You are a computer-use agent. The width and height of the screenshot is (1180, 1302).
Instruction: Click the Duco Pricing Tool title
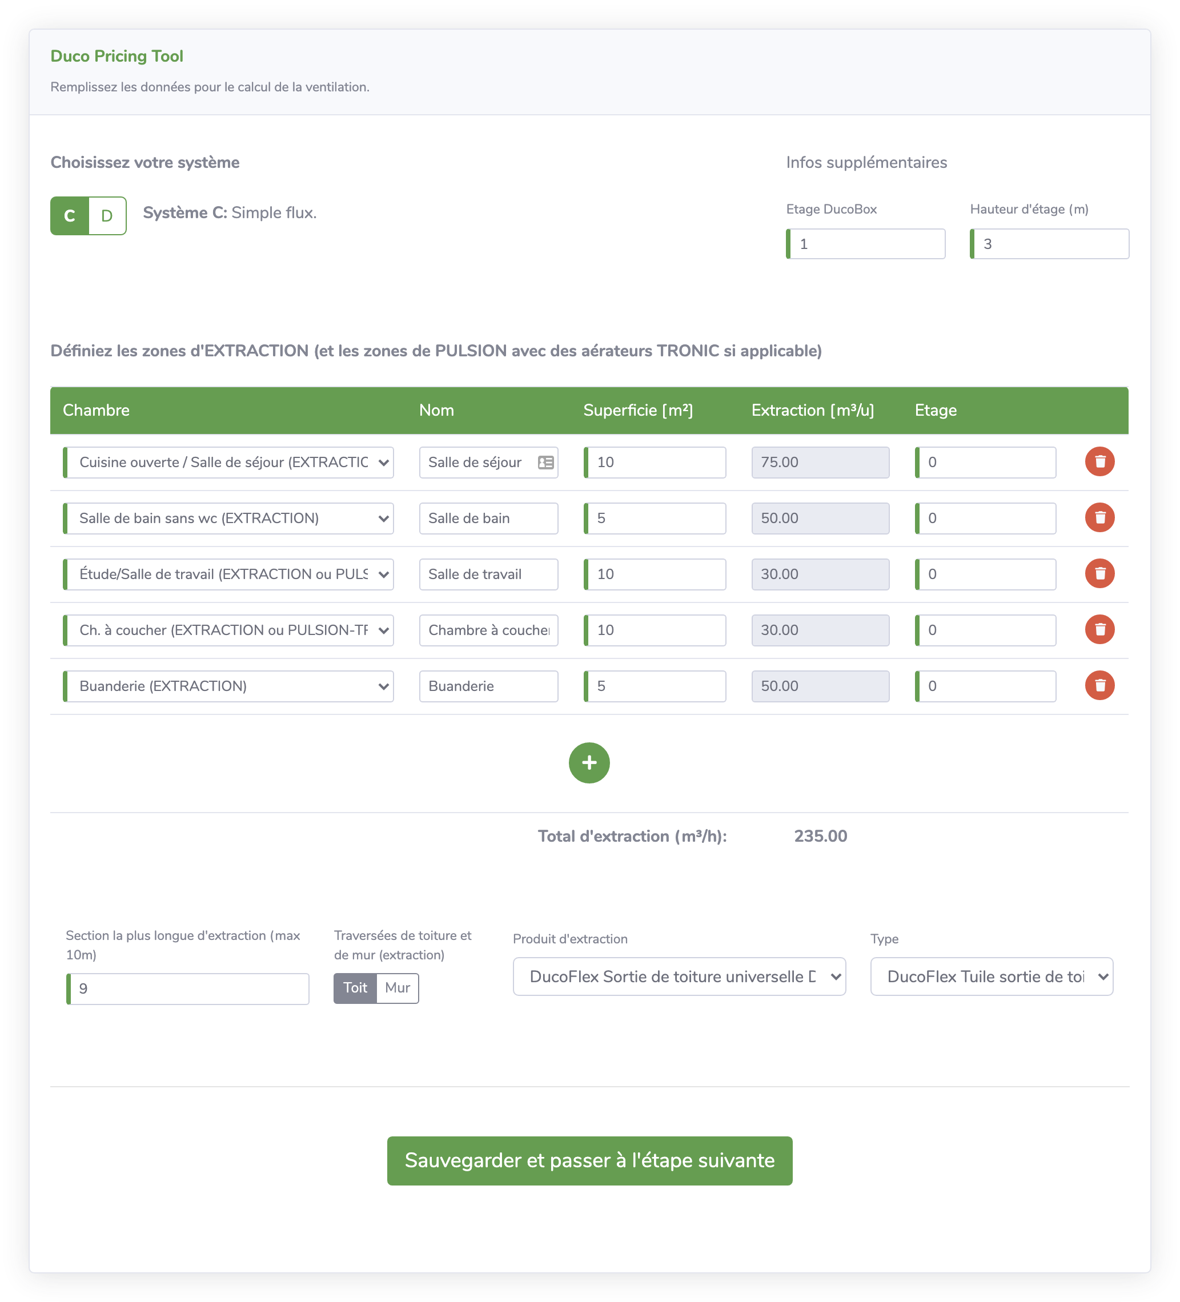coord(117,56)
